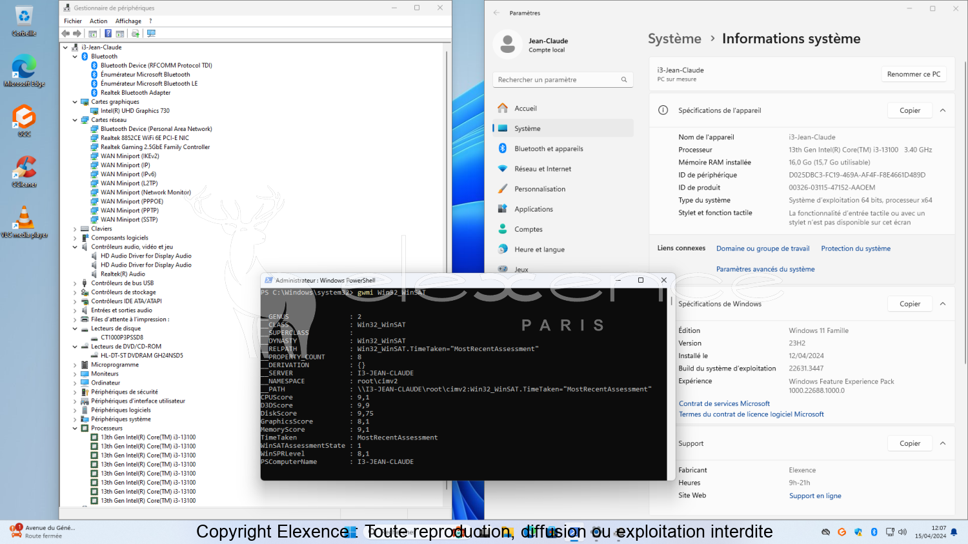The width and height of the screenshot is (968, 544).
Task: Open the Action menu in Device Manager
Action: [x=98, y=21]
